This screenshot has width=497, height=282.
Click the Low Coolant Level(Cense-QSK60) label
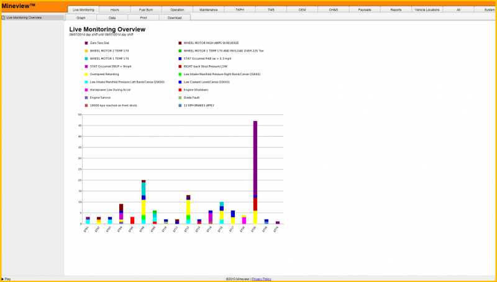click(x=207, y=82)
